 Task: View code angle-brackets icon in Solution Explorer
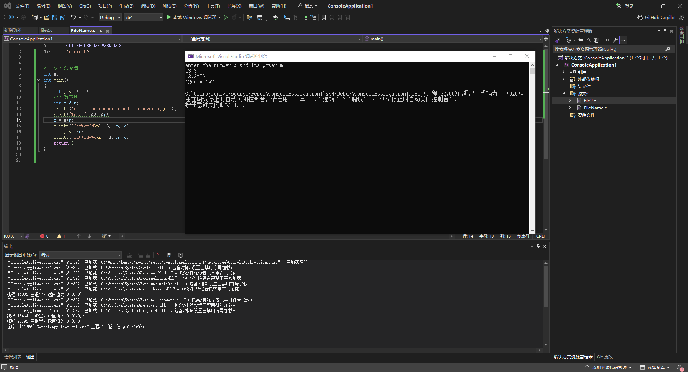tap(607, 40)
